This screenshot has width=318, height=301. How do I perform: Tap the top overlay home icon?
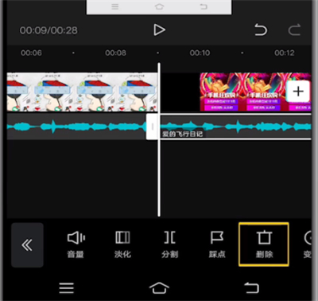pos(159,6)
